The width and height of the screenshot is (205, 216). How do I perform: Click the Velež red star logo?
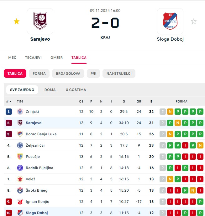click(20, 179)
